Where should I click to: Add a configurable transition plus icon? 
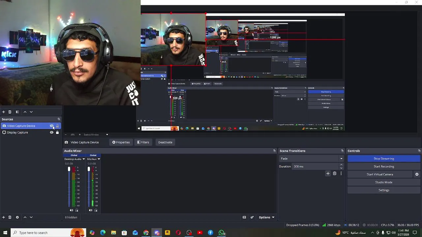pyautogui.click(x=328, y=173)
